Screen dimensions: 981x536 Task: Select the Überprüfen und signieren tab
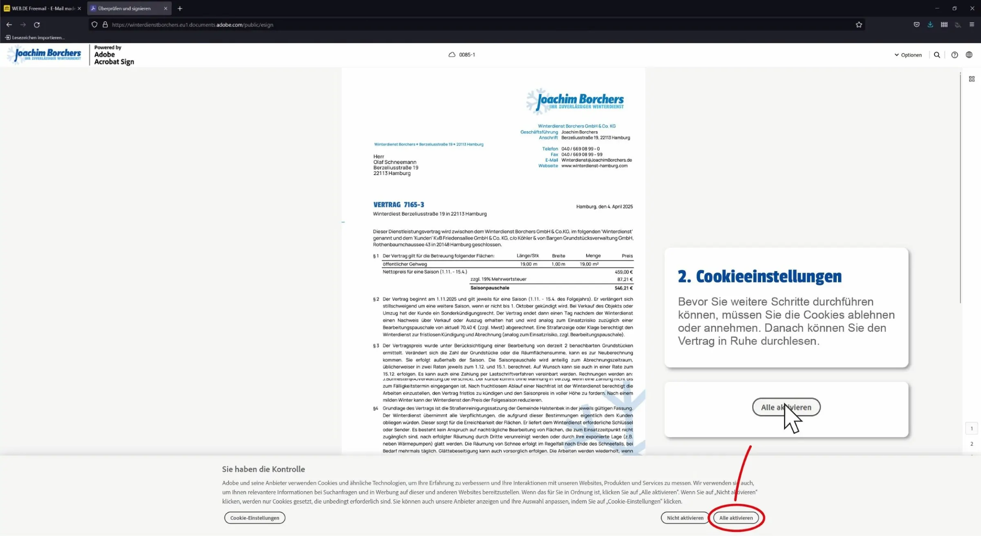(x=125, y=8)
